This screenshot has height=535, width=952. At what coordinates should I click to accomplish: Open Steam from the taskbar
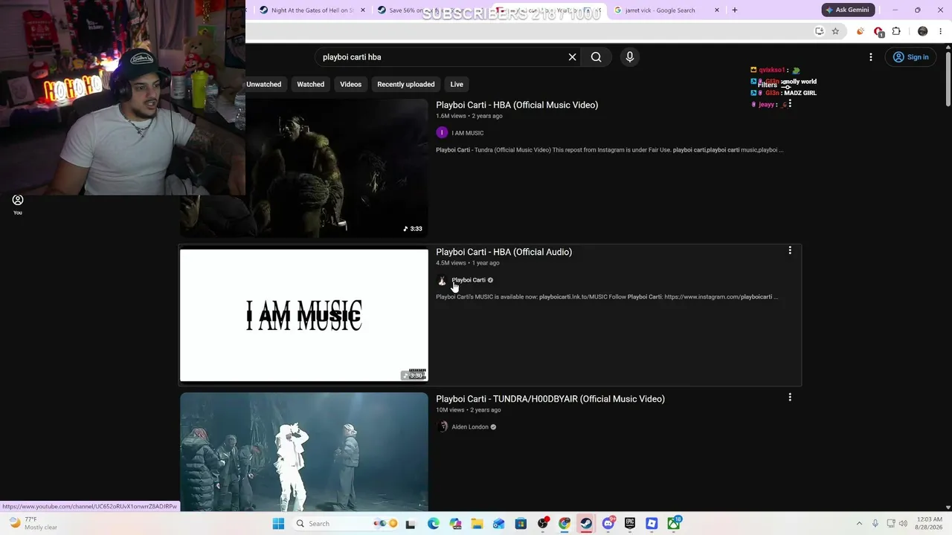click(x=586, y=524)
